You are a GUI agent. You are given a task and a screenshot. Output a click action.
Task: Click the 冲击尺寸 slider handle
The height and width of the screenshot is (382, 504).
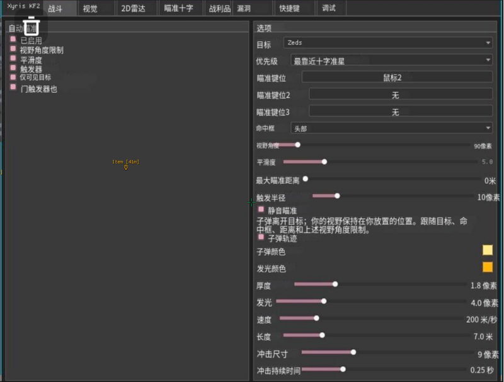click(353, 352)
